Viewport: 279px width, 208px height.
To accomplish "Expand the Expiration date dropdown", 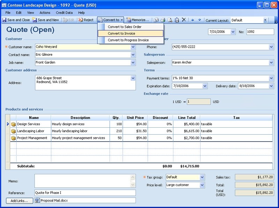I will (x=205, y=86).
